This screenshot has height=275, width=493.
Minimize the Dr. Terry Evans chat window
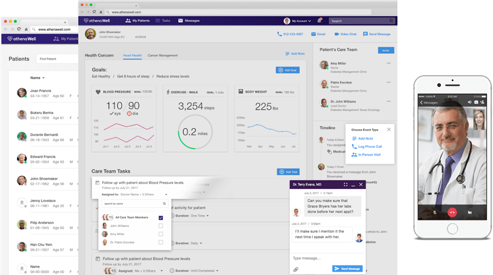[x=353, y=185]
